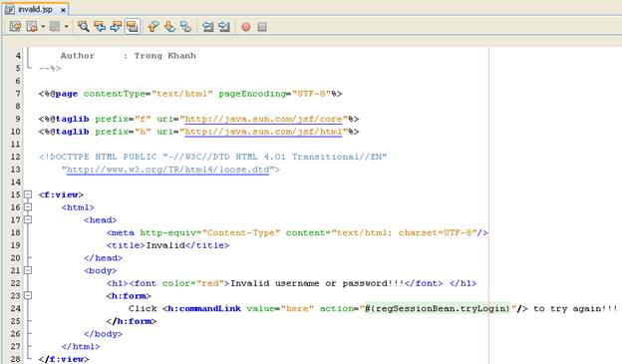Jump to Last Edit location icon
The height and width of the screenshot is (364, 622).
tap(16, 27)
